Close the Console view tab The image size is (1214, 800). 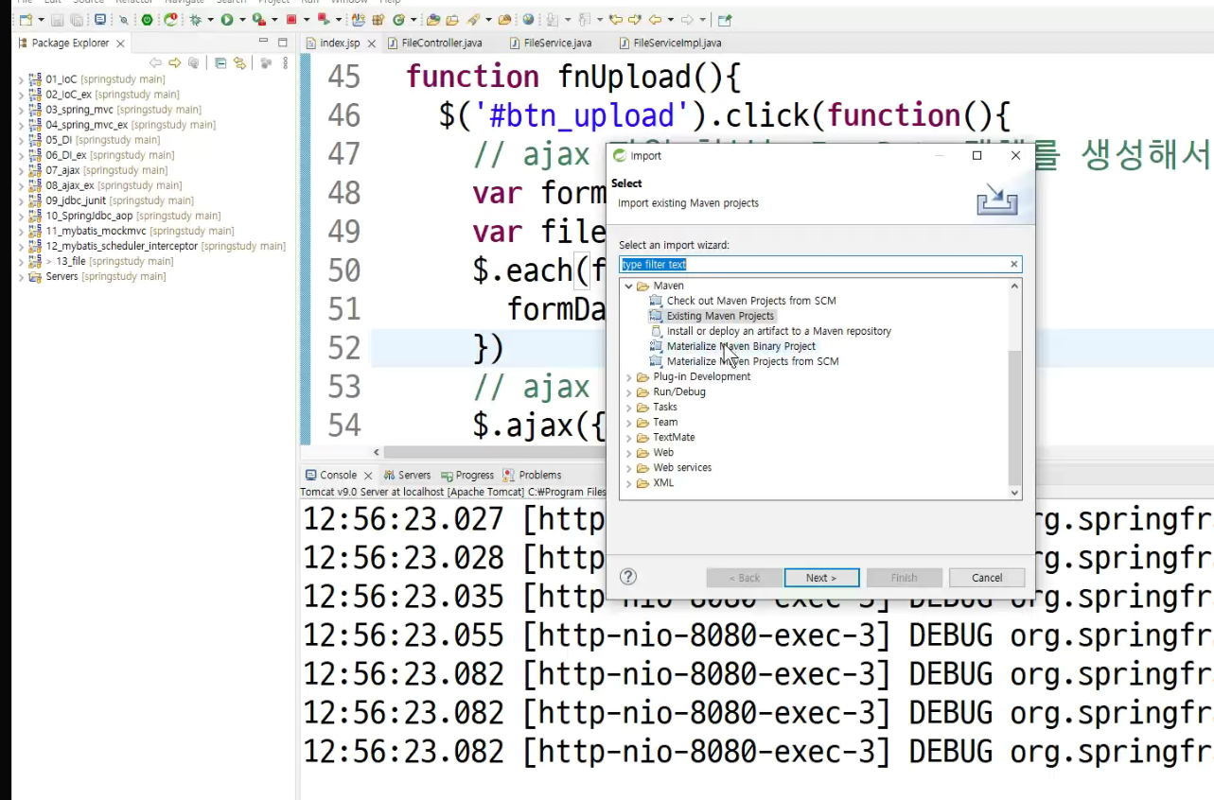368,476
